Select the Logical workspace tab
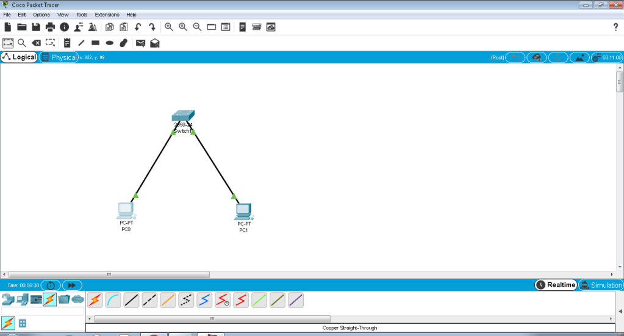 pyautogui.click(x=20, y=57)
